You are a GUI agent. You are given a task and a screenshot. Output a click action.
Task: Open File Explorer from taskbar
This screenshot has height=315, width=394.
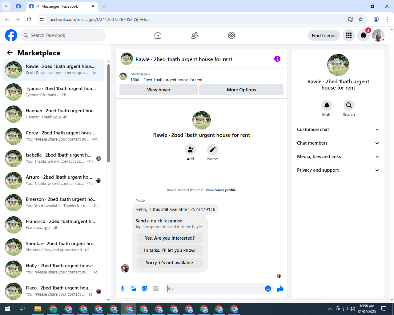coord(38,309)
